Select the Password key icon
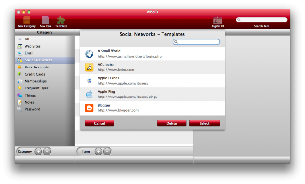Image resolution: width=305 pixels, height=184 pixels. (20, 109)
